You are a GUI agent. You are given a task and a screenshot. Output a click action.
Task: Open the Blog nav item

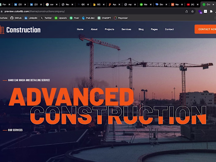[141, 29]
